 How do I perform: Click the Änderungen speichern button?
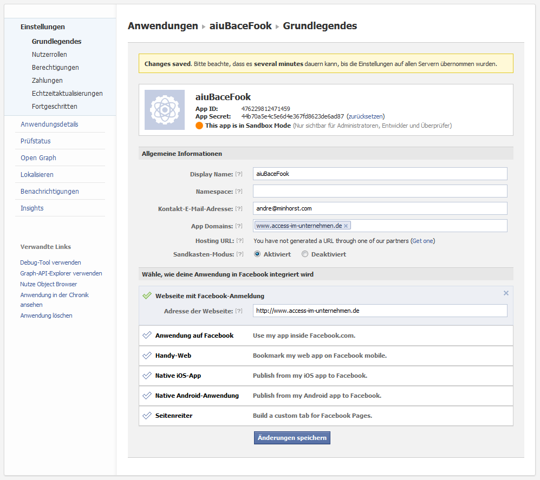(x=292, y=438)
